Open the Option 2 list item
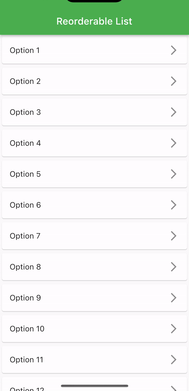 pos(94,81)
